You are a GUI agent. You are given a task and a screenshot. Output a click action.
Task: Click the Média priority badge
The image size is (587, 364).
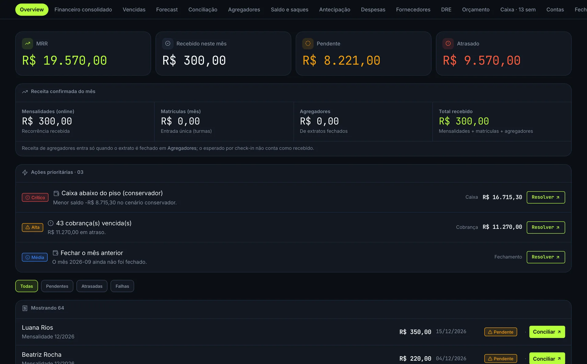point(35,257)
